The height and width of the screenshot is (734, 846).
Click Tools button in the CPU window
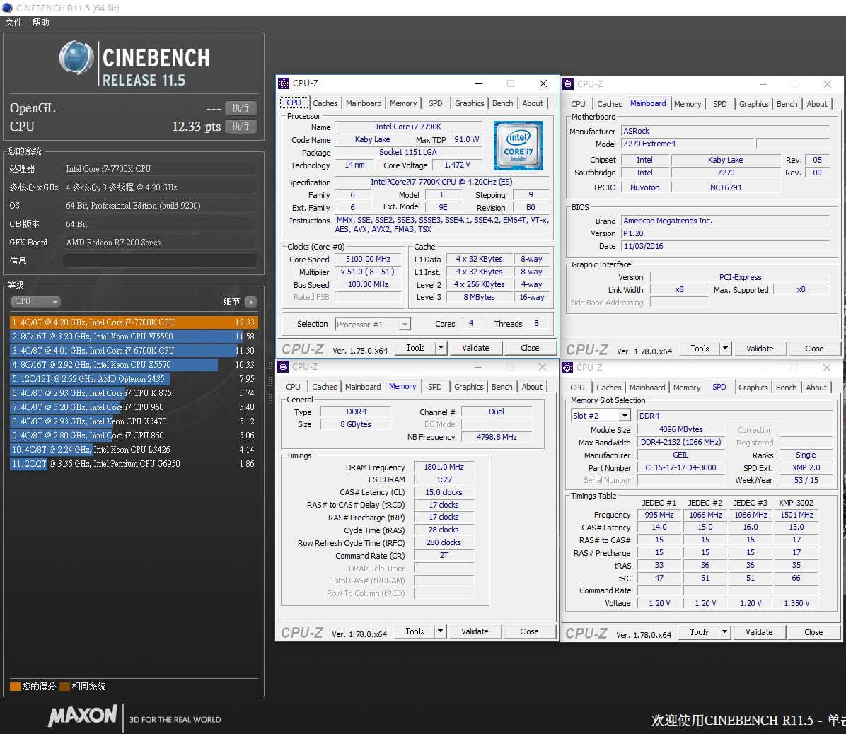(415, 348)
